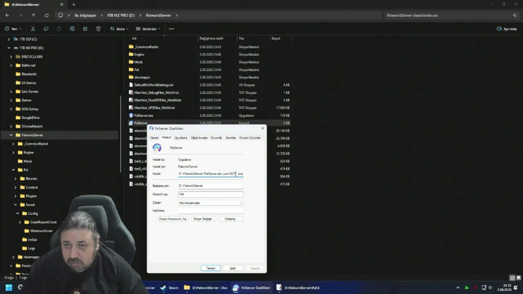523x294 pixels.
Task: Show hidden system tray icons
Action: (x=458, y=287)
